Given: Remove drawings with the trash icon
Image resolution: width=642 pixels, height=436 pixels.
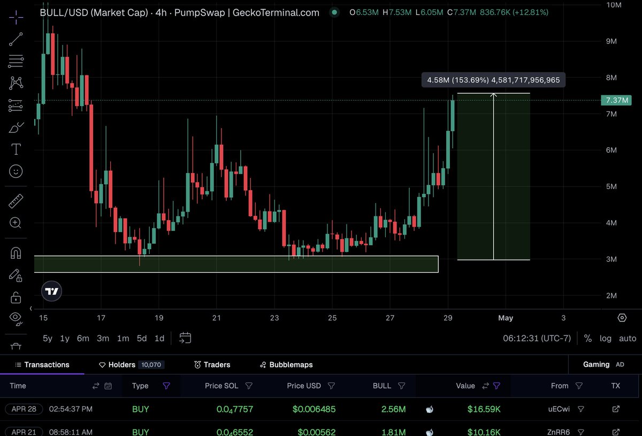Looking at the screenshot, I should point(16,348).
